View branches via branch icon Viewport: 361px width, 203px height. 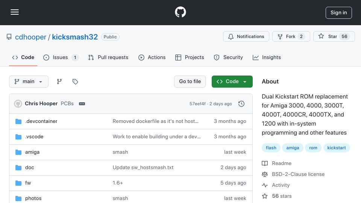(59, 82)
